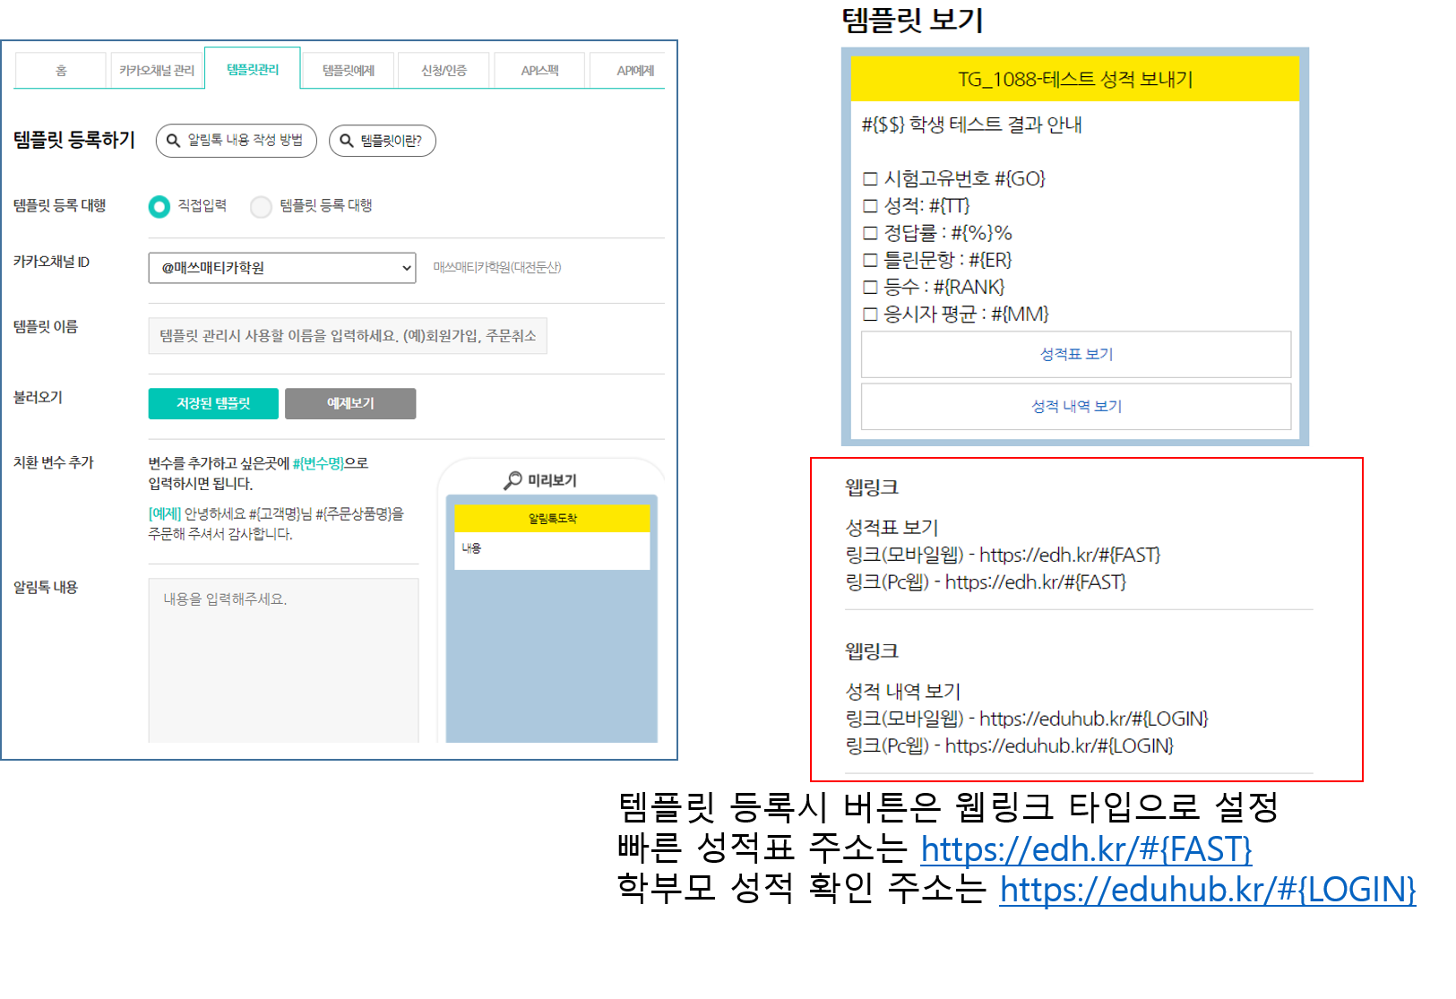Click the [예제] sample message text

[276, 523]
